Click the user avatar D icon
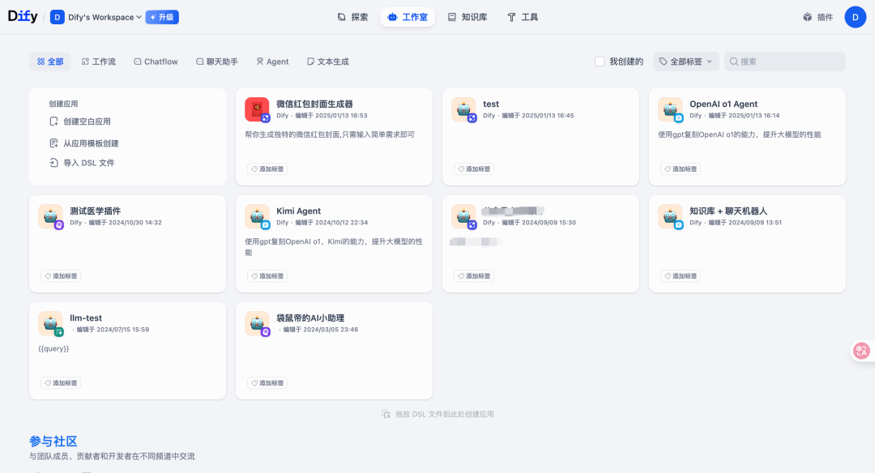Viewport: 875px width, 473px height. click(x=855, y=17)
